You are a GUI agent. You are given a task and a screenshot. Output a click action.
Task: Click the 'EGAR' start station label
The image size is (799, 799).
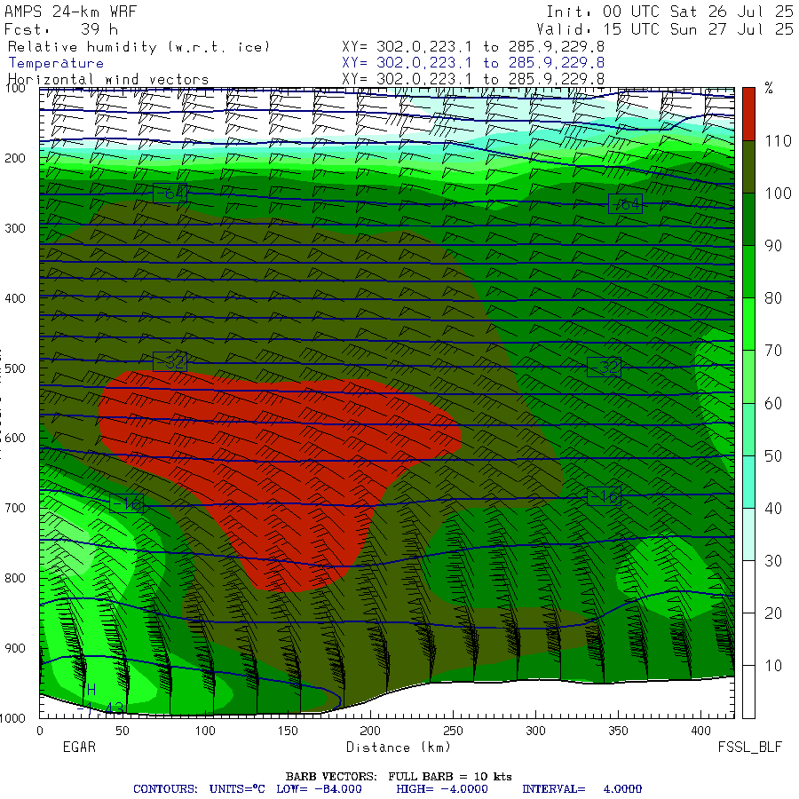tap(79, 748)
